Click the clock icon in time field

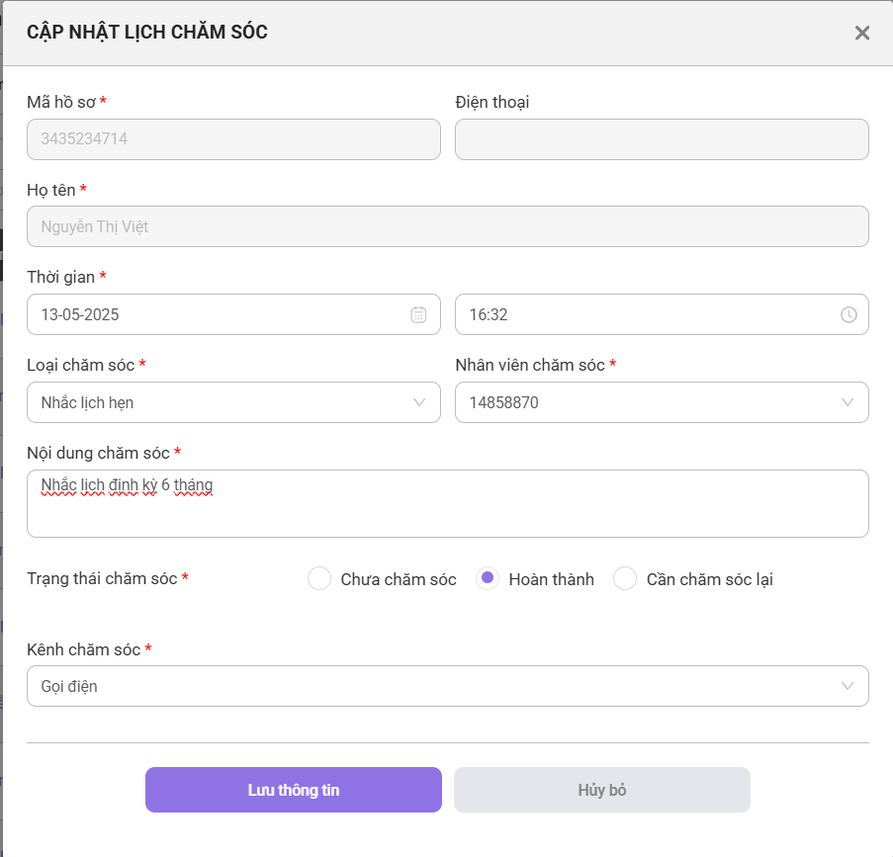(848, 314)
